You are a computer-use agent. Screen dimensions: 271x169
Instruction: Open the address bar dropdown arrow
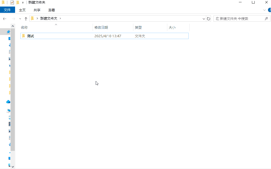pos(204,18)
